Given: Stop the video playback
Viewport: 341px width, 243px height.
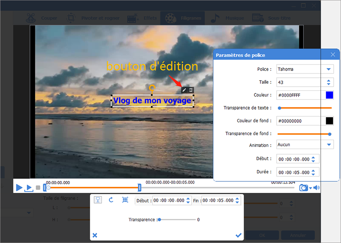Looking at the screenshot, I should [x=38, y=187].
